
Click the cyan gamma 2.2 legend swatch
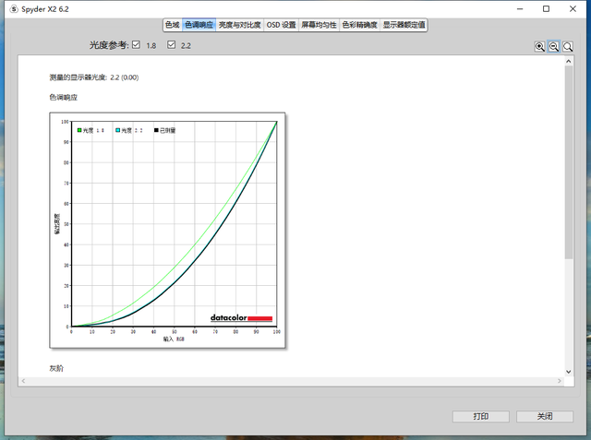click(118, 130)
